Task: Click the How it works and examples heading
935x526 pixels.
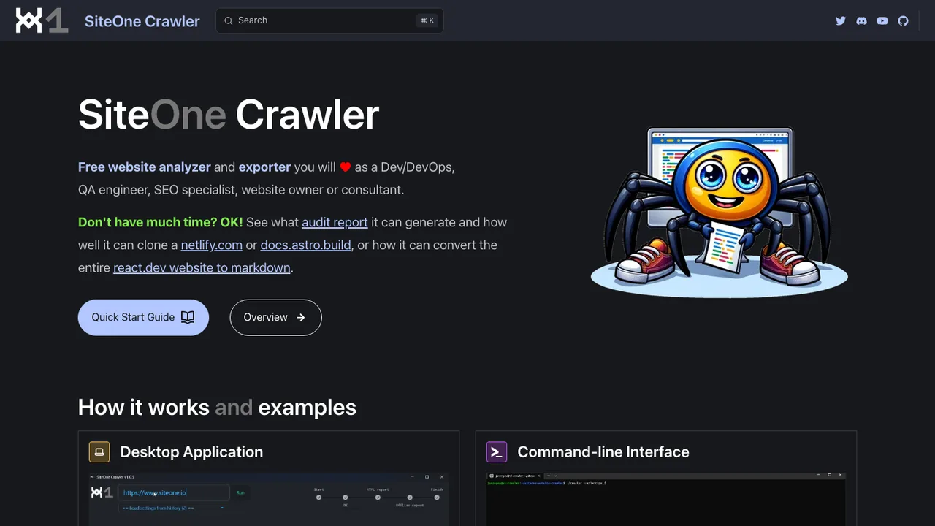Action: (217, 407)
